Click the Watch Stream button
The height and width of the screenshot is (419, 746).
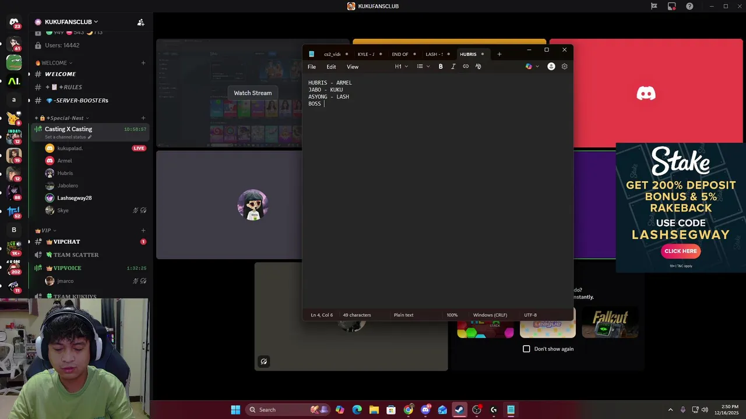(x=252, y=93)
